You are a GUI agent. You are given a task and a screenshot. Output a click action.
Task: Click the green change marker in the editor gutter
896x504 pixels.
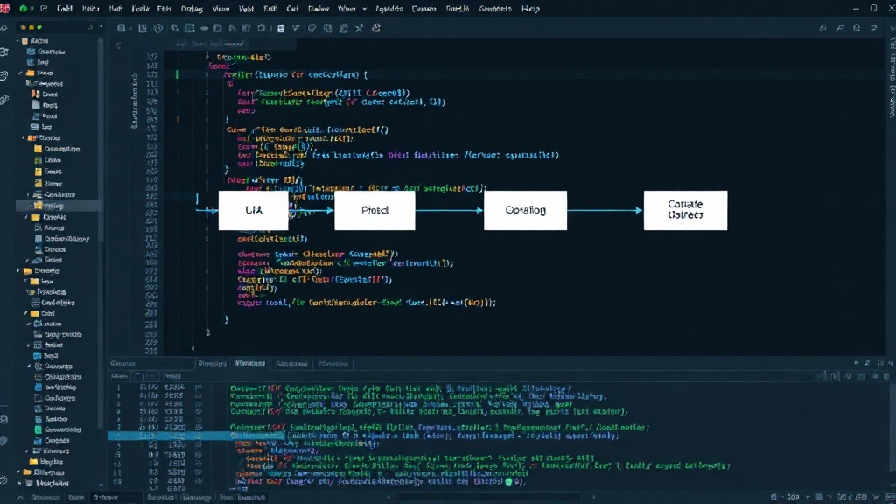pyautogui.click(x=177, y=74)
